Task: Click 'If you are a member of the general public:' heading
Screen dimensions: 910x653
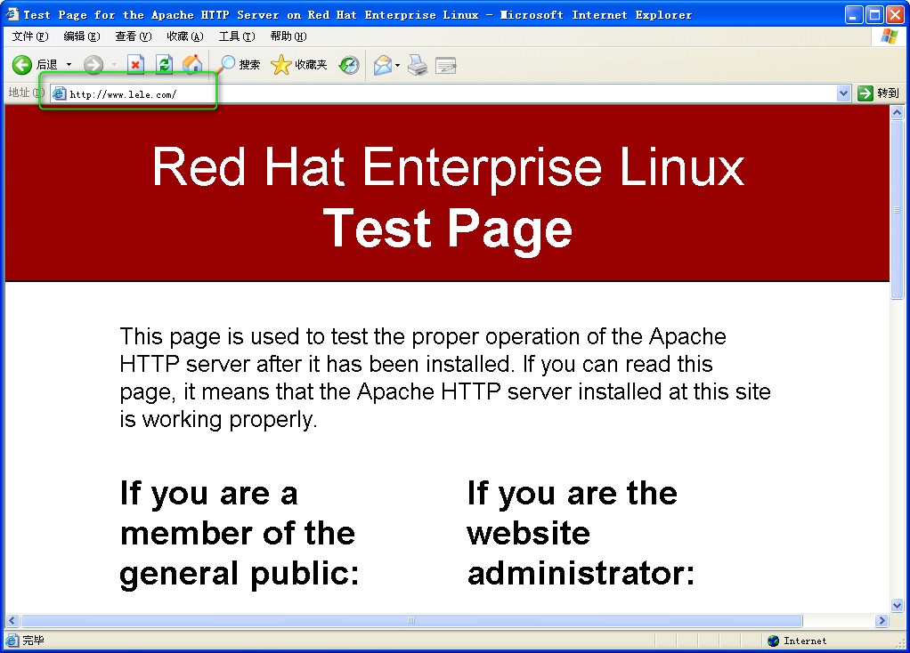Action: tap(240, 533)
